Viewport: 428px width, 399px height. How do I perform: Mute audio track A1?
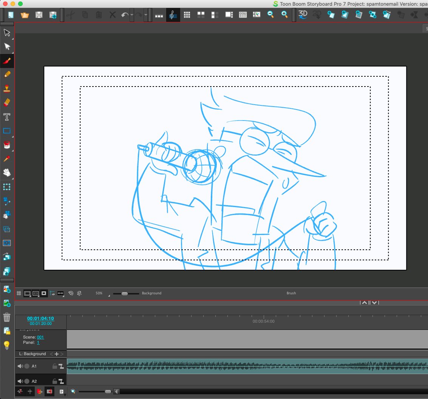[20, 366]
